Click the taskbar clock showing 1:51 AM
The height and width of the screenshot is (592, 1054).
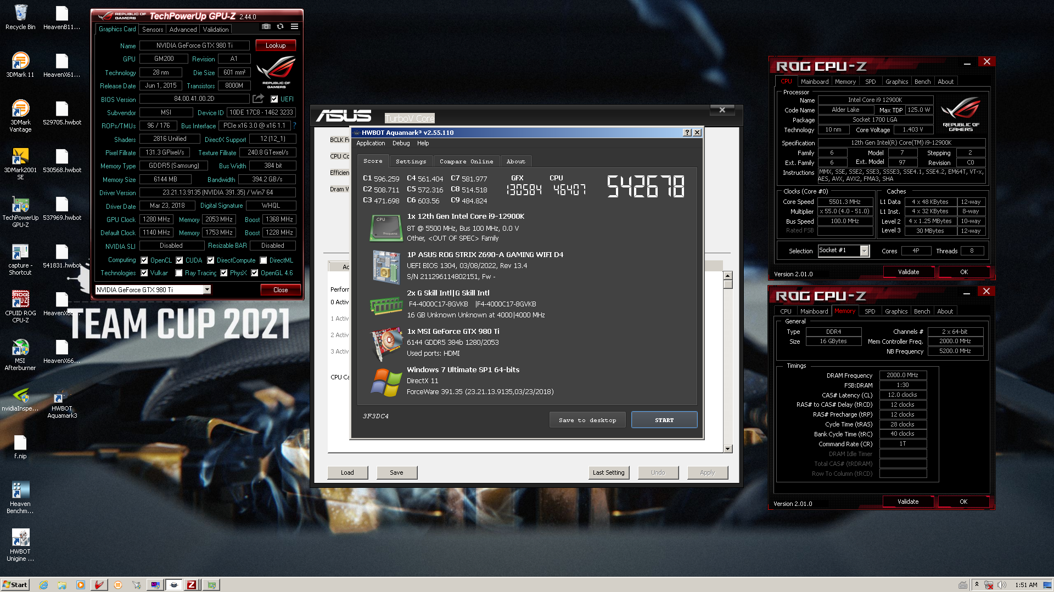point(1026,585)
